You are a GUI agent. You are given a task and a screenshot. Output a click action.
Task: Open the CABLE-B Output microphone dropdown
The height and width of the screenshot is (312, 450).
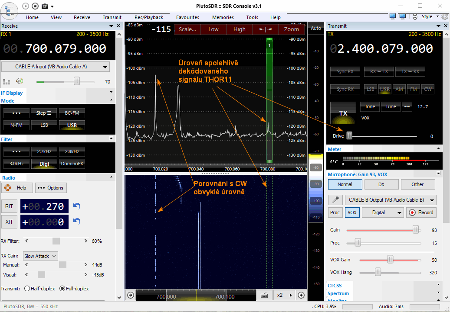coord(390,200)
